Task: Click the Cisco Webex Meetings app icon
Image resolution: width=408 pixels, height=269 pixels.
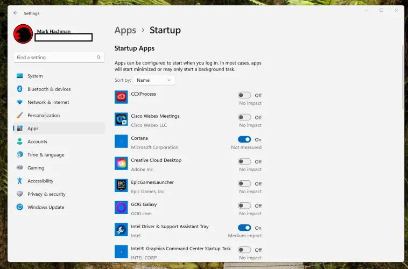Action: 121,119
